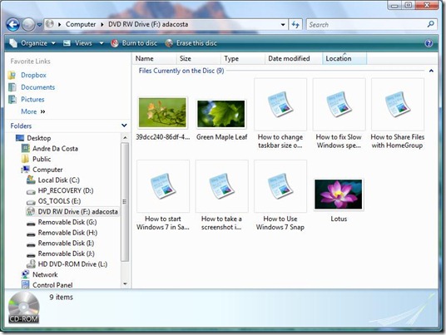Select DVD RW Drive (F:) adacosta in tree
The width and height of the screenshot is (446, 335).
[77, 212]
